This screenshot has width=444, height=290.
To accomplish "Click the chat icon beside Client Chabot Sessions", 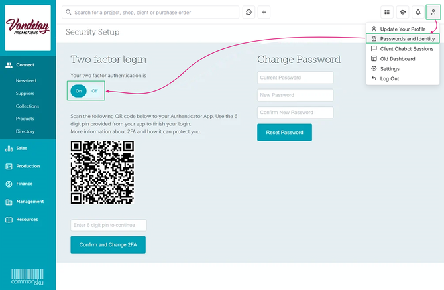I will (374, 48).
